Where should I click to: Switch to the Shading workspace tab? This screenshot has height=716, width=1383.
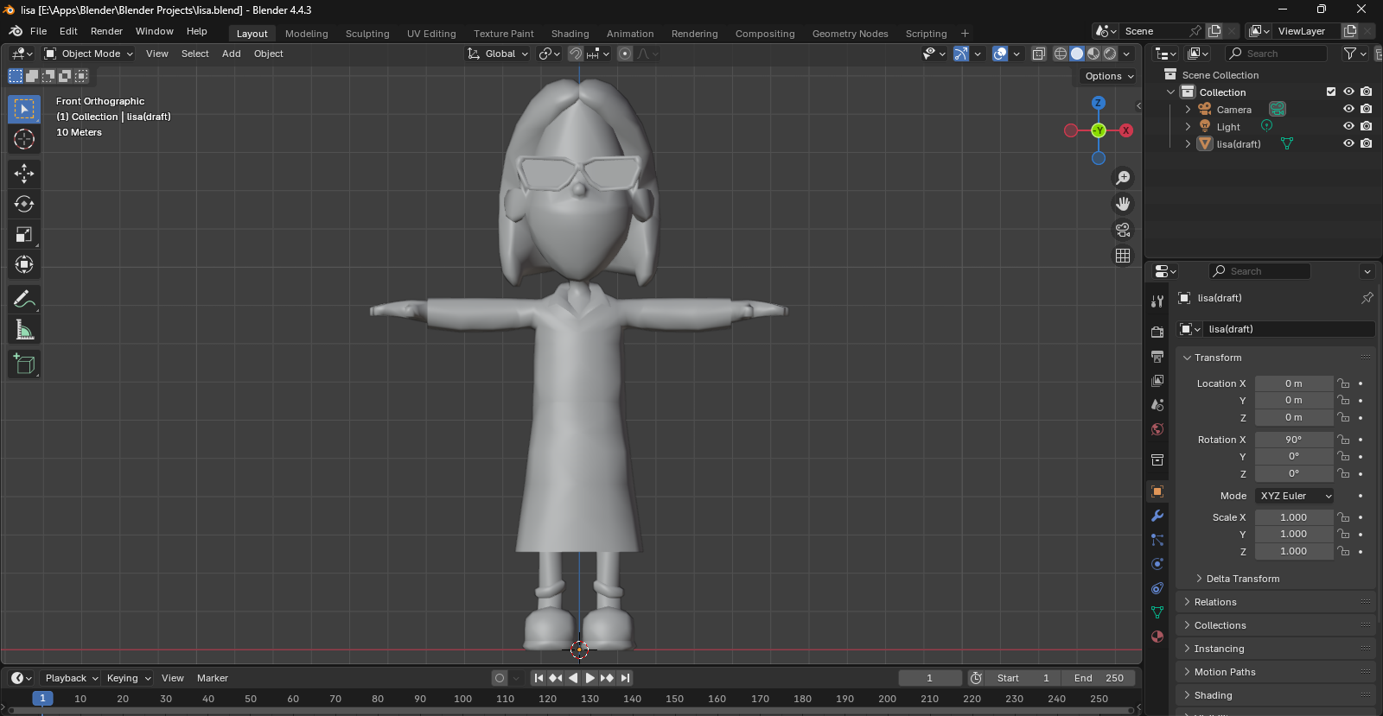tap(570, 34)
